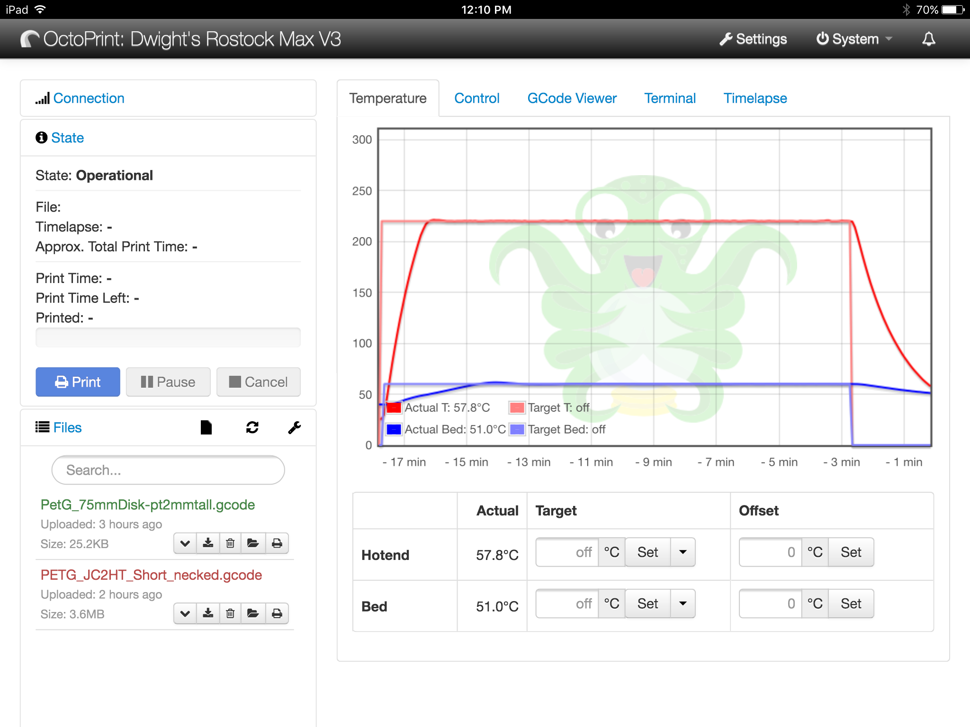Open the Files panel wrench settings
This screenshot has width=970, height=727.
[x=294, y=427]
